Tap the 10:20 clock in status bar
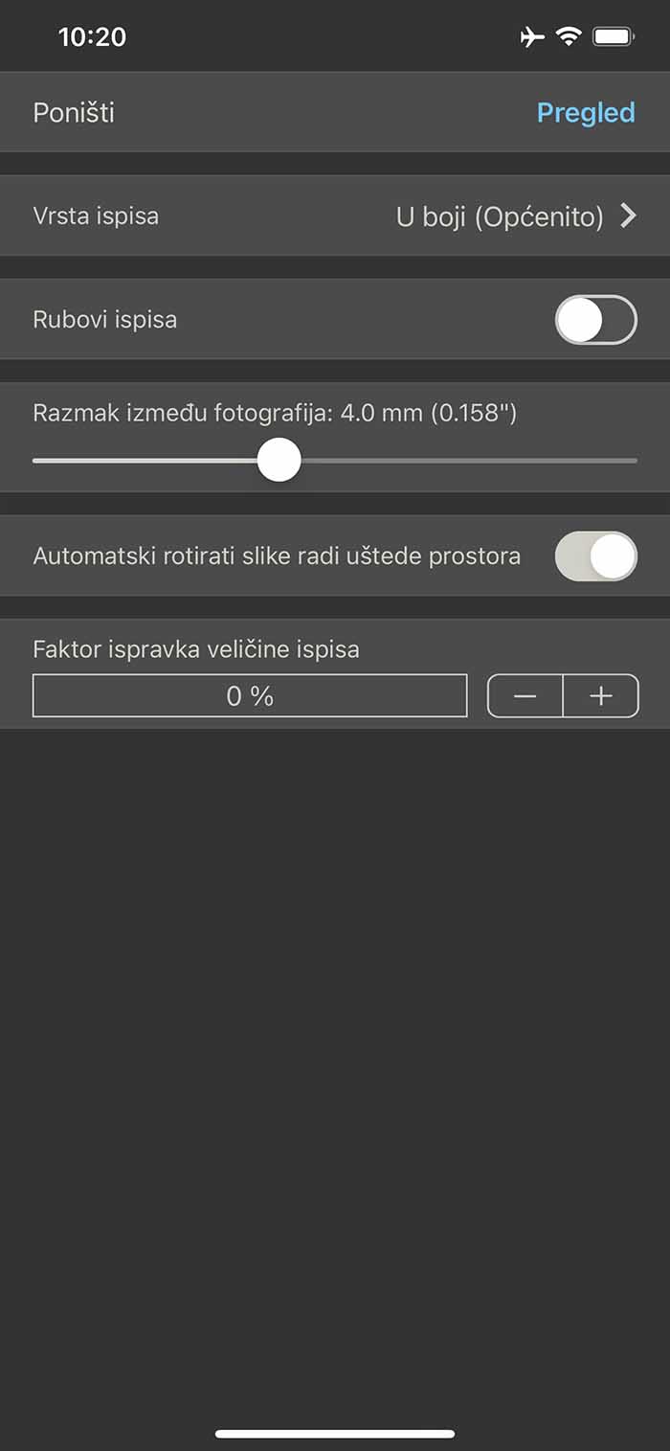The width and height of the screenshot is (670, 1451). coord(92,37)
